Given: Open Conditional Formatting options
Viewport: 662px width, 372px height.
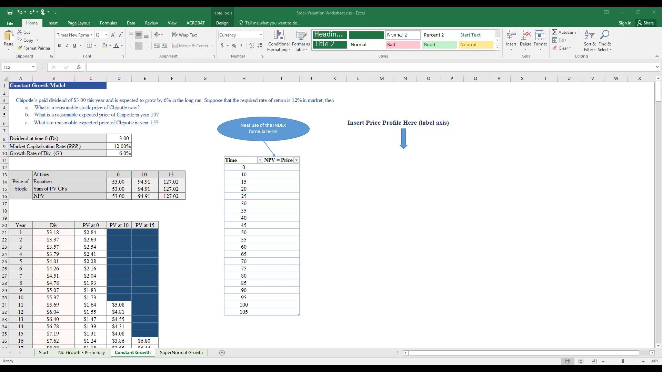Looking at the screenshot, I should pyautogui.click(x=279, y=41).
